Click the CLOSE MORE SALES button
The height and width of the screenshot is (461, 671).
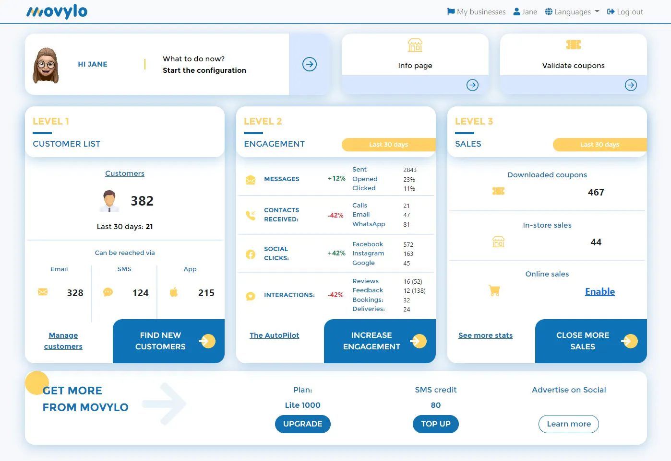point(591,341)
